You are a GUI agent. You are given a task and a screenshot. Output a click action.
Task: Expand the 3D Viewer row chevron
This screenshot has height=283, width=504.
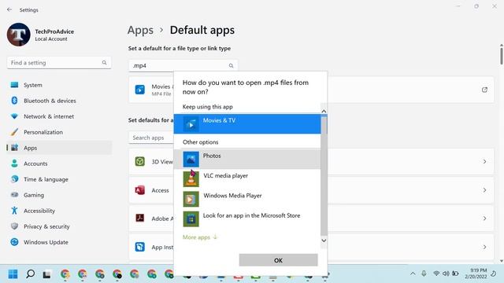click(484, 161)
